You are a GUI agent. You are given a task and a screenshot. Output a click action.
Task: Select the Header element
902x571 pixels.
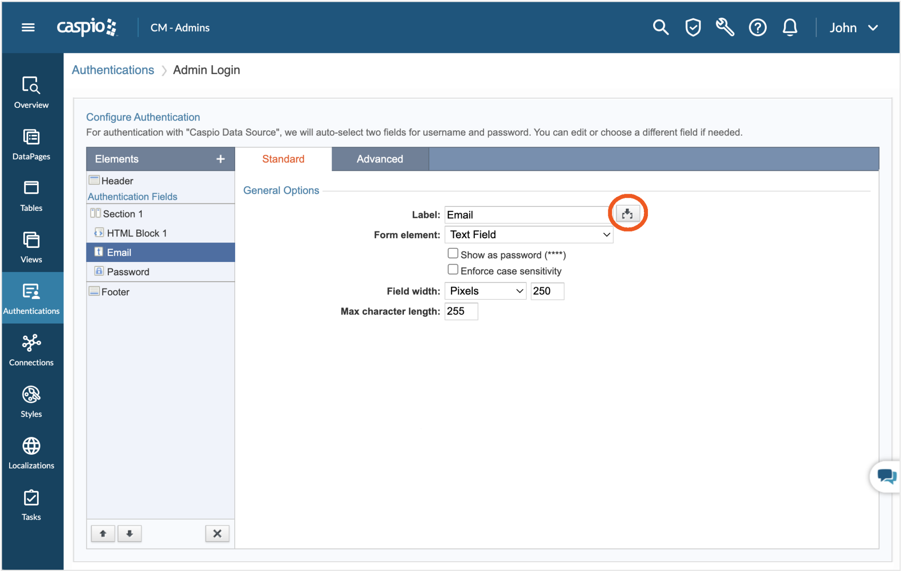pos(161,181)
